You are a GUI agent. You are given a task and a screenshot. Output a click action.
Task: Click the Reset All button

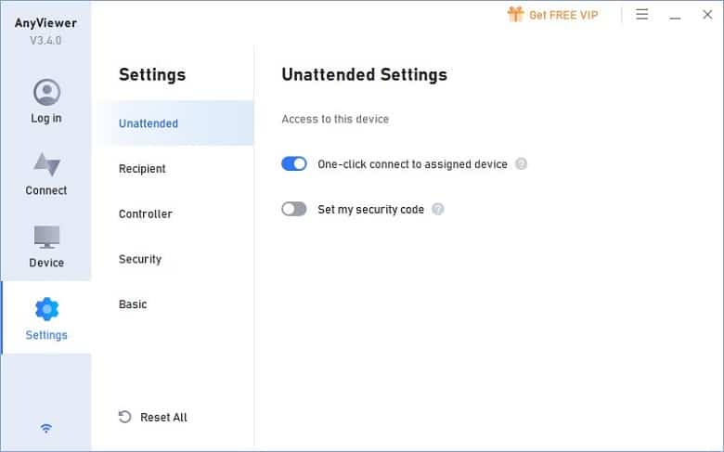[x=153, y=418]
